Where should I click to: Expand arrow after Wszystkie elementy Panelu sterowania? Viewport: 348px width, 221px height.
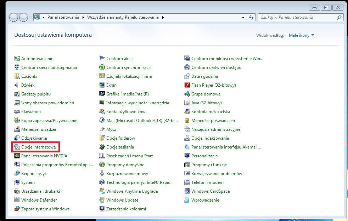pyautogui.click(x=163, y=17)
